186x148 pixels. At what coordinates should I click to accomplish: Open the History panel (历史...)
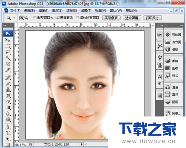[173, 113]
